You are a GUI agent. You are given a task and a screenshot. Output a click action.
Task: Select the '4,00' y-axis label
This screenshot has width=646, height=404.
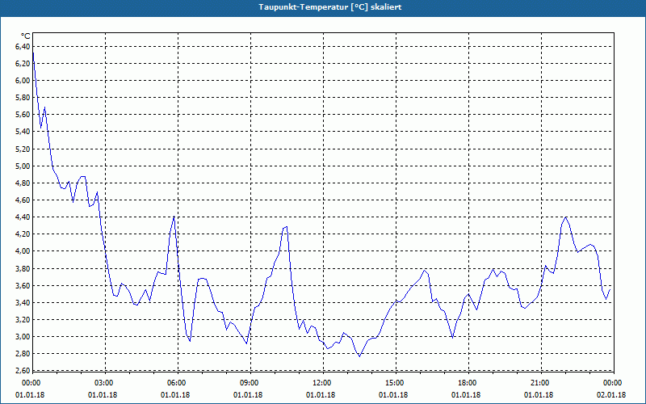23,251
